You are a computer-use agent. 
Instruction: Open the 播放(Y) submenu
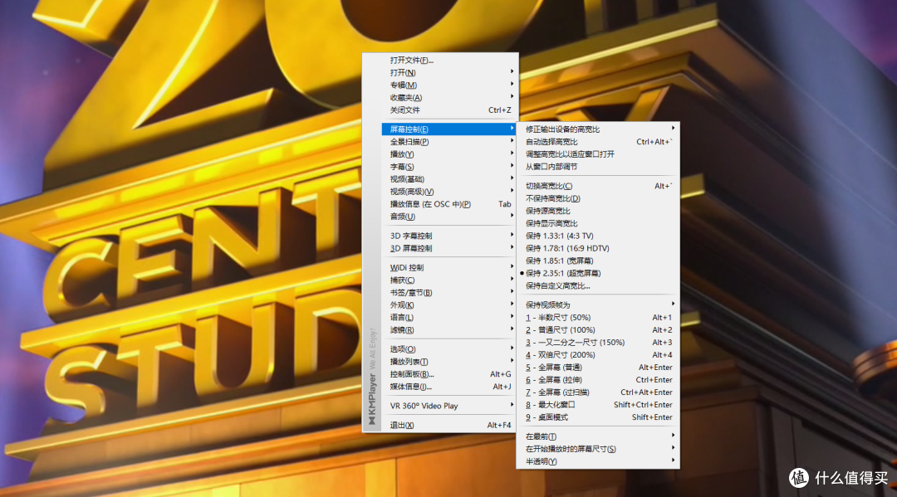point(449,154)
